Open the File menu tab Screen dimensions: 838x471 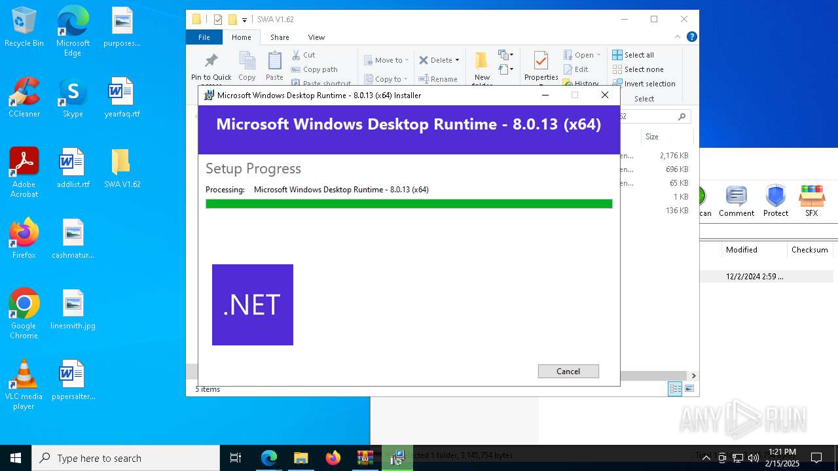(x=204, y=37)
